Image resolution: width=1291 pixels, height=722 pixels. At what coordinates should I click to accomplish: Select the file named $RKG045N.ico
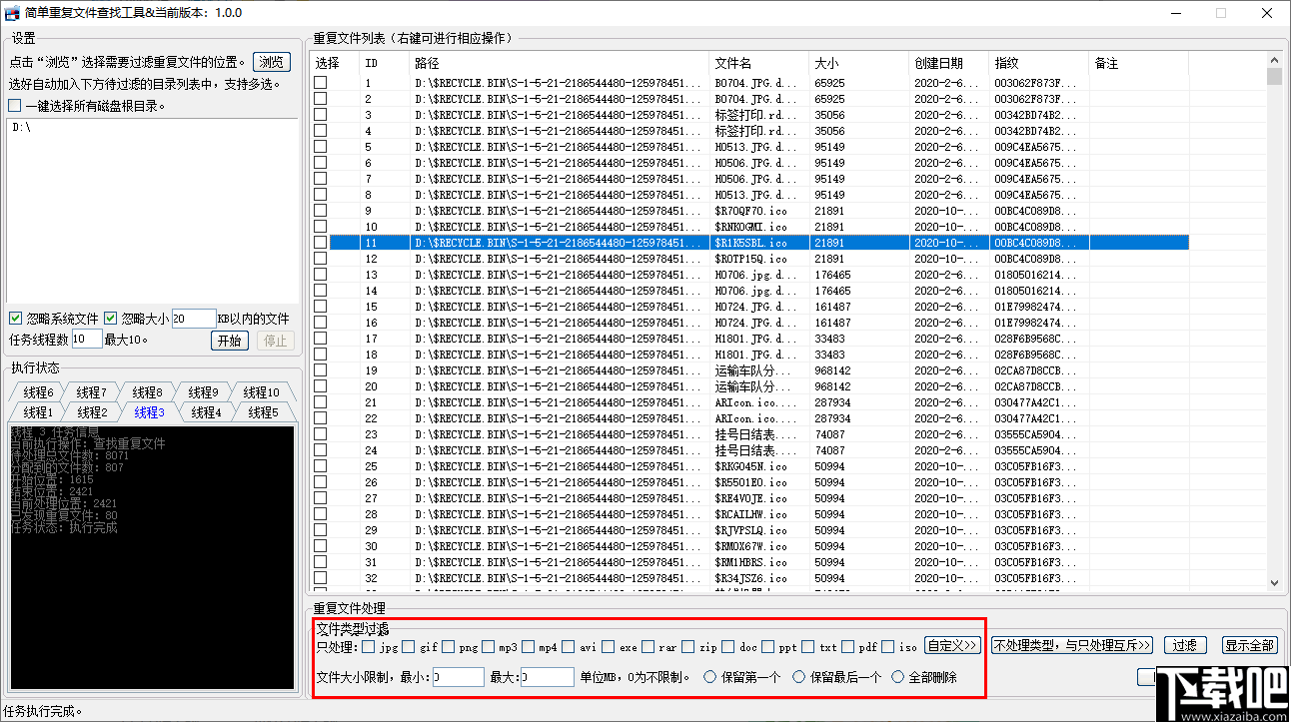tap(750, 466)
